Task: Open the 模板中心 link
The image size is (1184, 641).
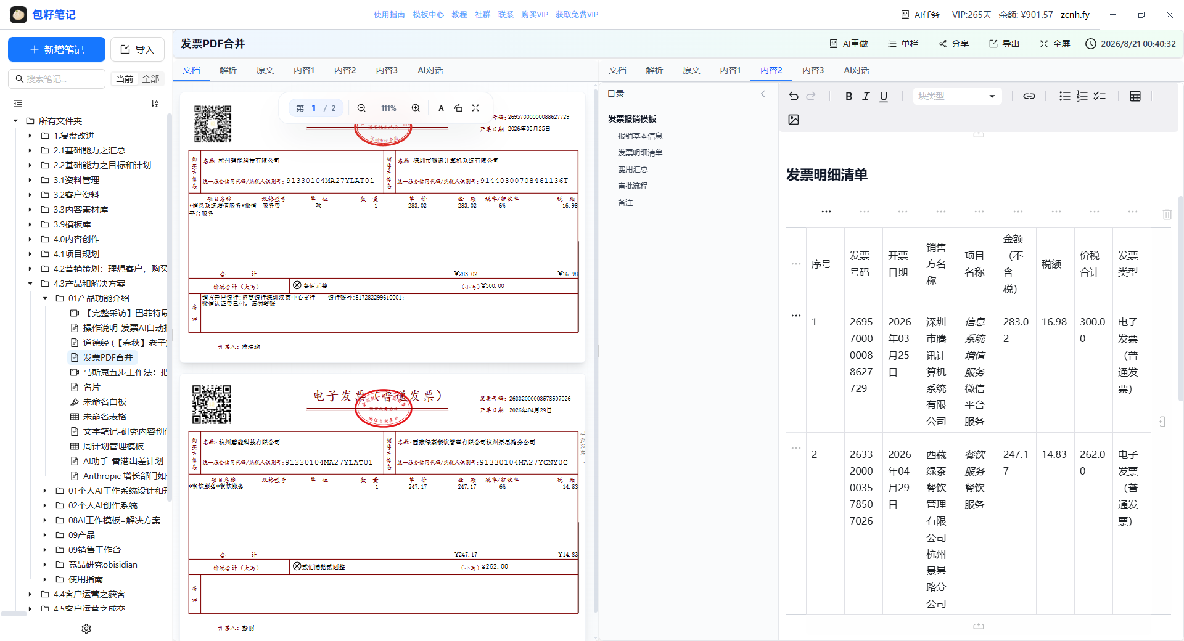Action: coord(428,15)
